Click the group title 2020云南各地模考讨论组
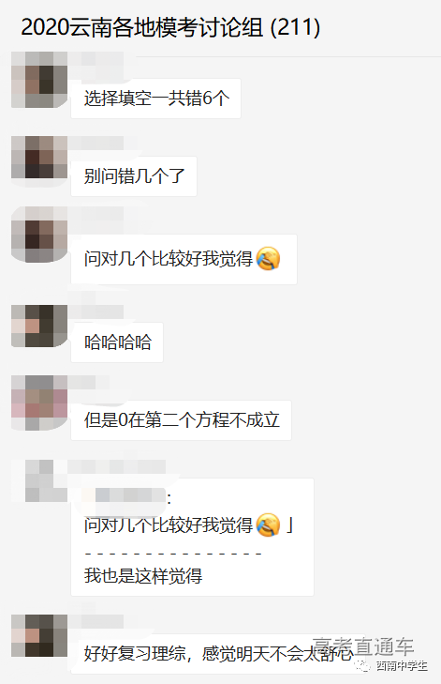The width and height of the screenshot is (441, 684). 142,27
